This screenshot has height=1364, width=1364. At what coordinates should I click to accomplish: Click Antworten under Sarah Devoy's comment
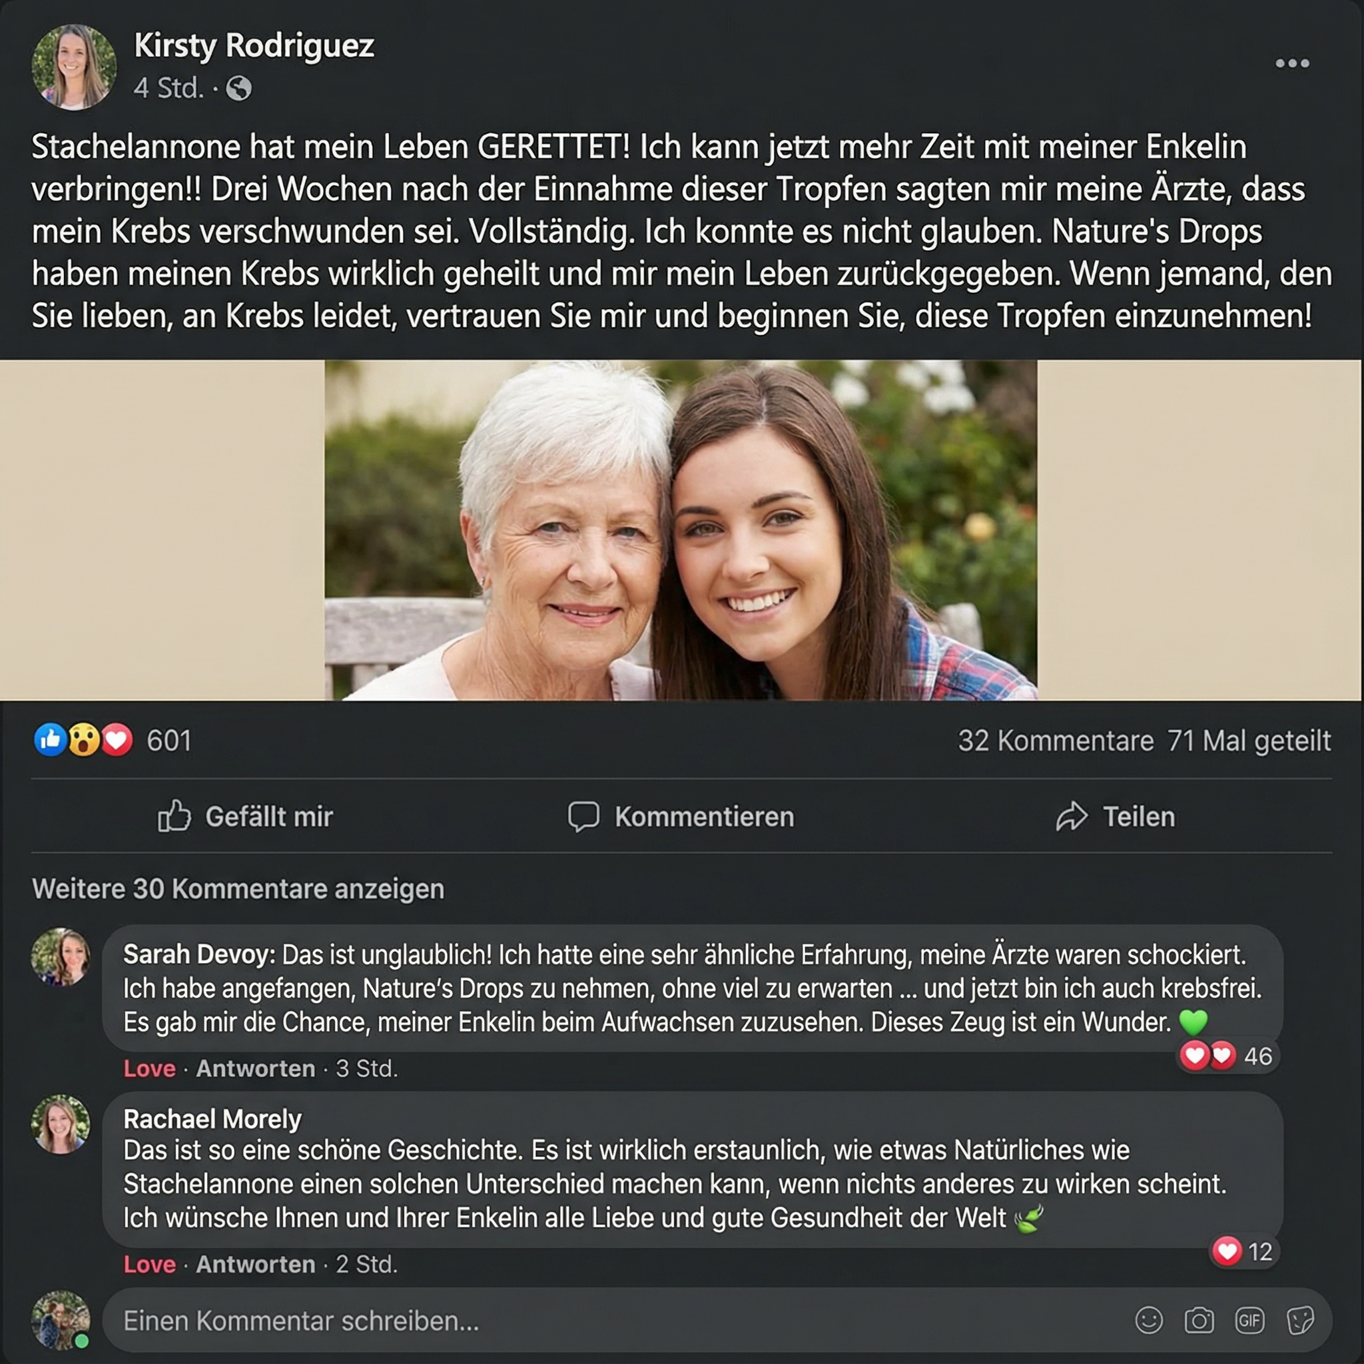[x=256, y=1069]
